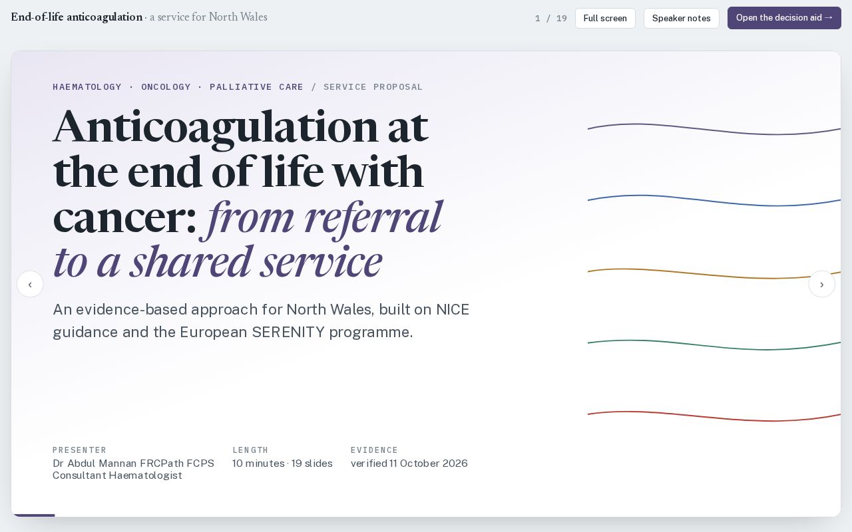Open the decision aid
This screenshot has height=532, width=852.
click(x=784, y=18)
